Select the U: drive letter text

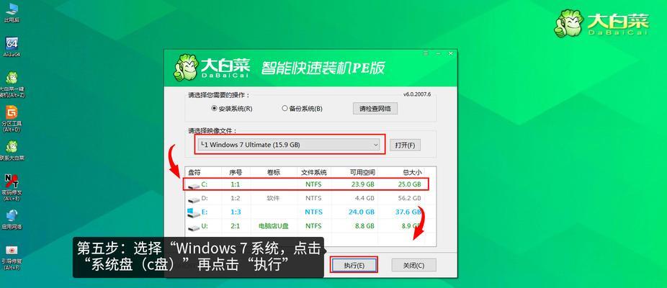(205, 226)
